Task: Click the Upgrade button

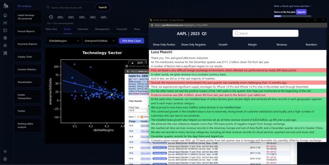Action: click(301, 12)
